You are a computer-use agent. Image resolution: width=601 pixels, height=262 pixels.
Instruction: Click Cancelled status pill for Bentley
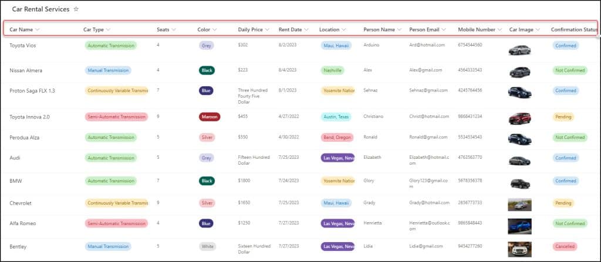tap(565, 246)
